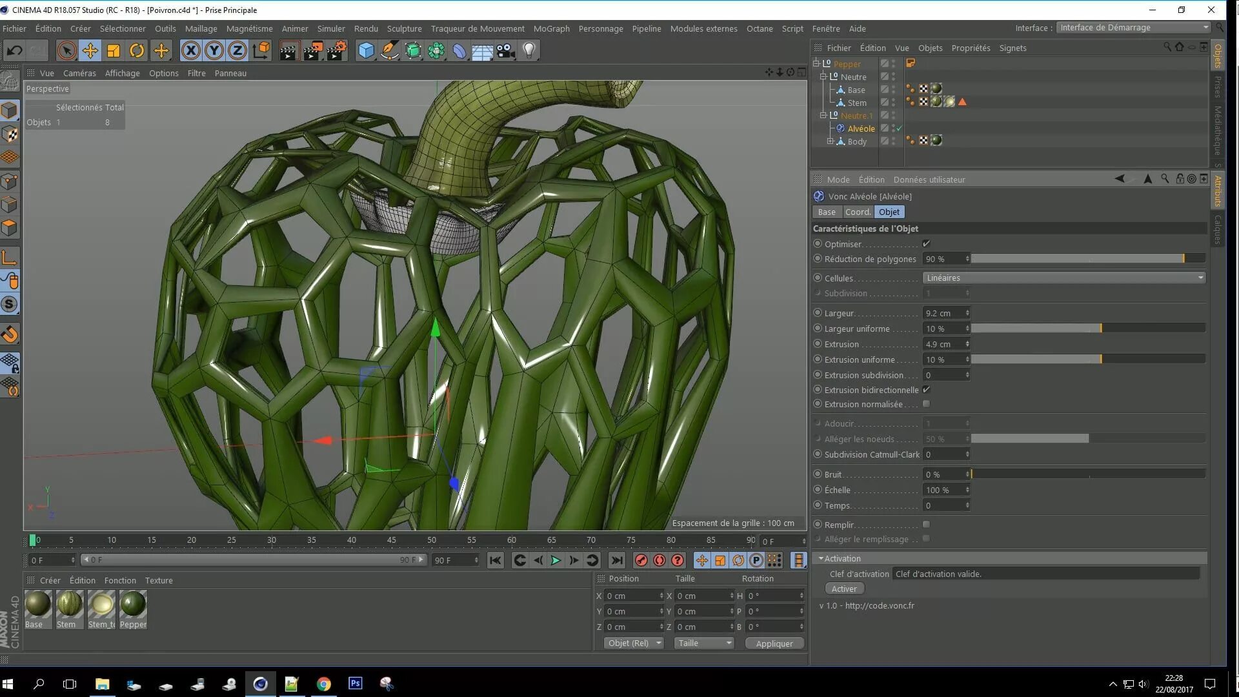Open the render settings clapperboard icon

click(337, 50)
